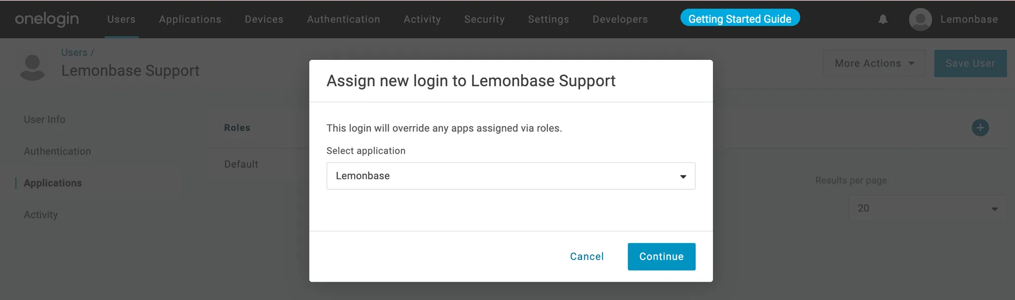This screenshot has height=300, width=1015.
Task: Open the Applications top menu
Action: point(190,19)
